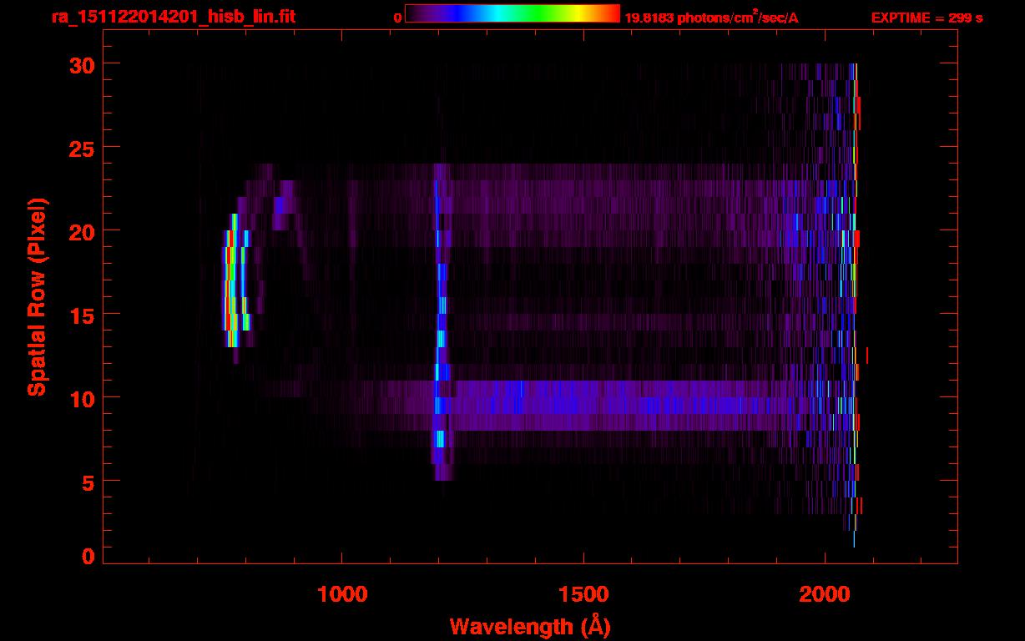Viewport: 1025px width, 641px height.
Task: Click the 5 spatial row tick label
Action: 88,482
